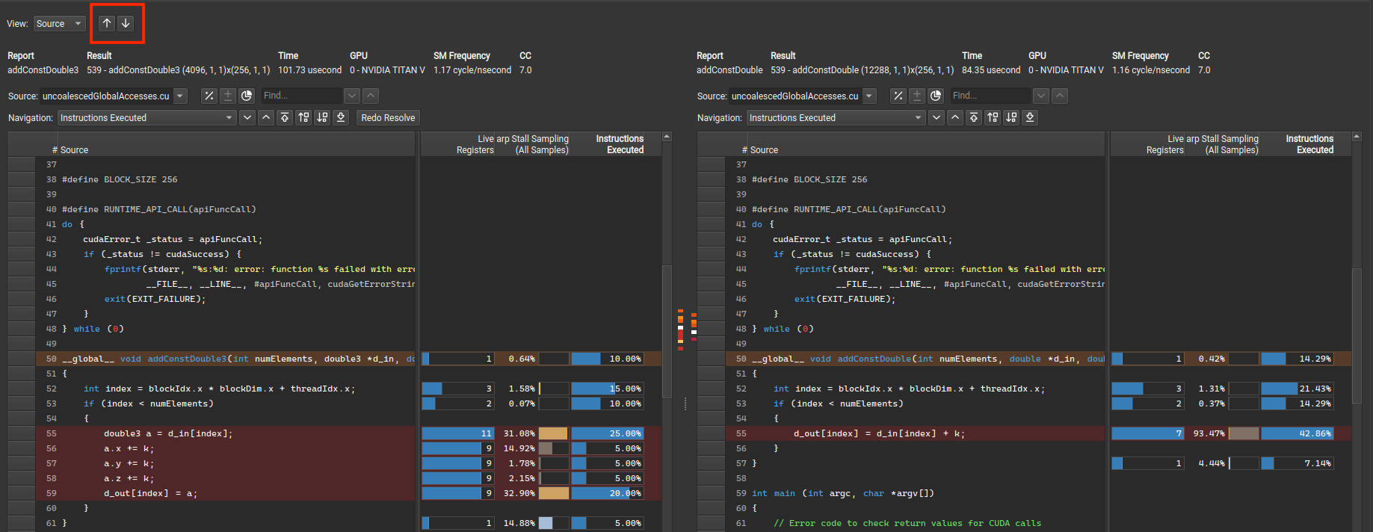Open left Source file dropdown uncoalescedGlobalAccesses.cu
Viewport: 1373px width, 532px height.
point(180,96)
